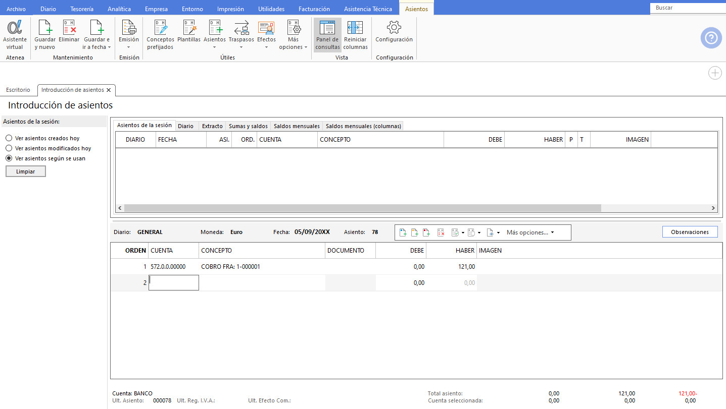Image resolution: width=726 pixels, height=409 pixels.
Task: Switch to Saldos mensuales (columnas) tab
Action: 363,126
